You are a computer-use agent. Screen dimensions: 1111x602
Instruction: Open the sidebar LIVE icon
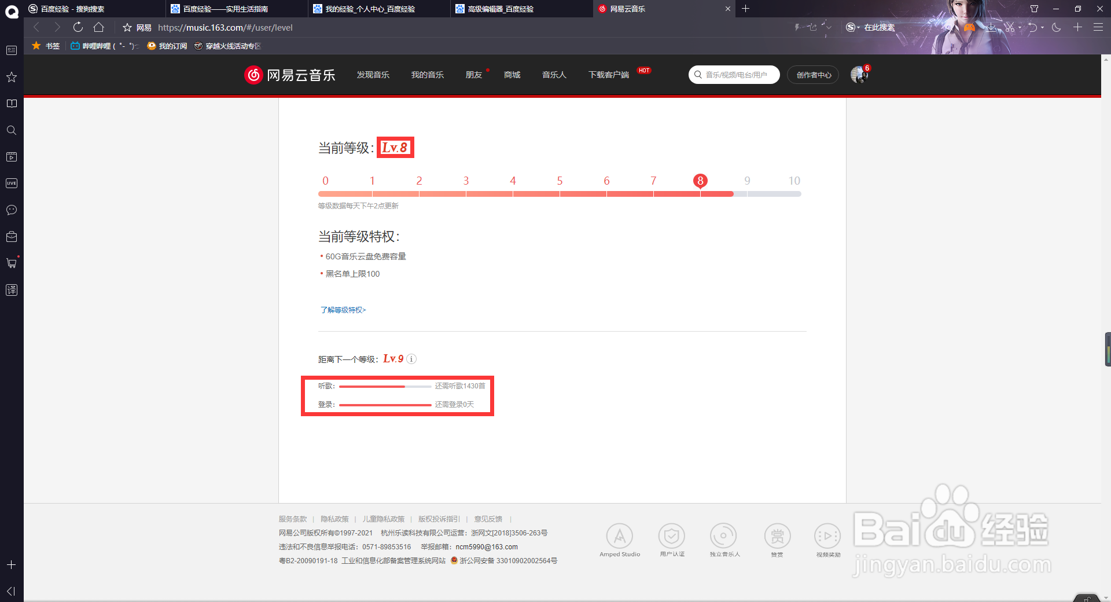pyautogui.click(x=12, y=183)
